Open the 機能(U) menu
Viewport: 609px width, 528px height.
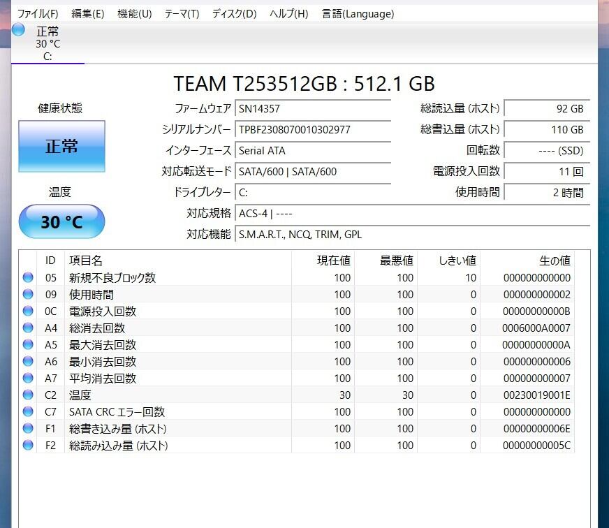(x=134, y=14)
